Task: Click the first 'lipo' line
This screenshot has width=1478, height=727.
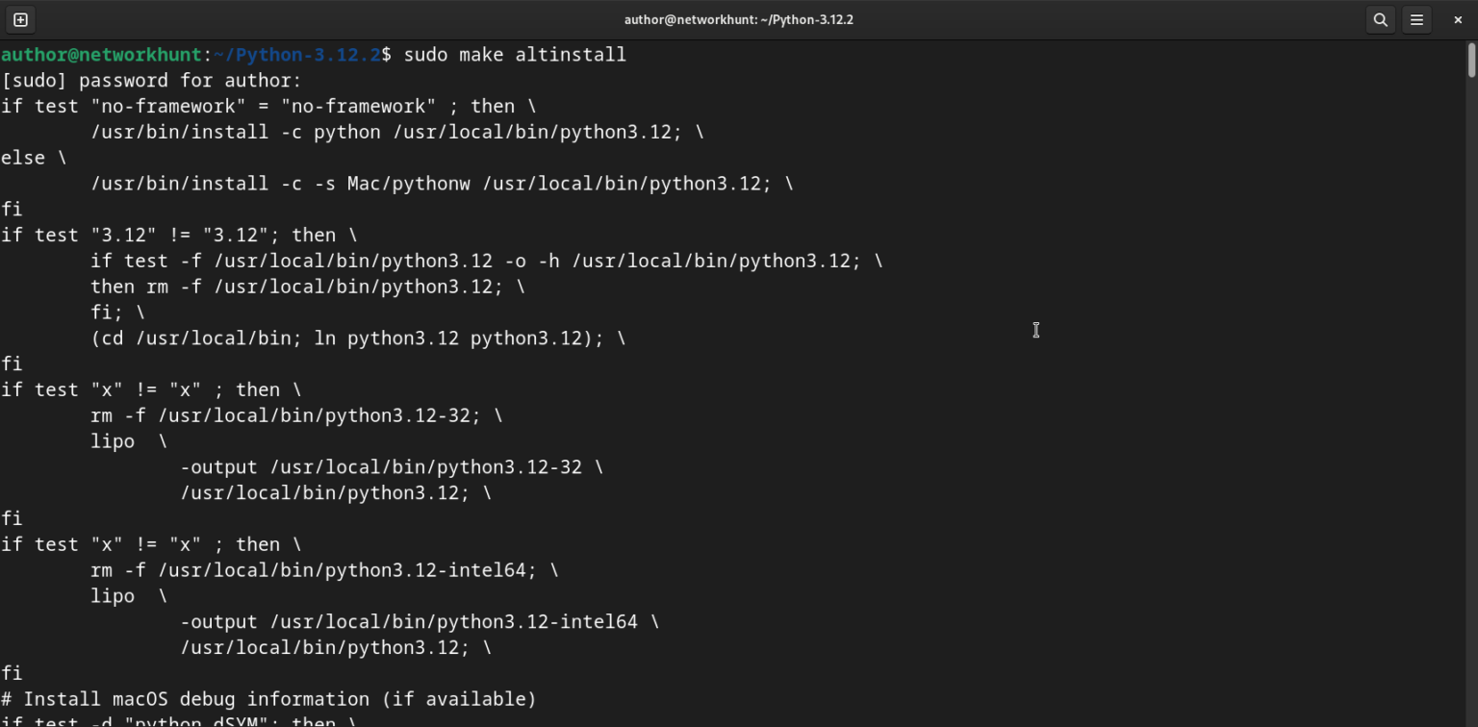Action: coord(129,441)
